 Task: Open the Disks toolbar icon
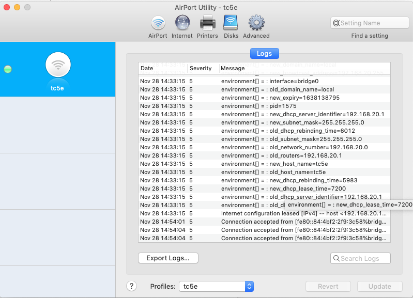[231, 23]
